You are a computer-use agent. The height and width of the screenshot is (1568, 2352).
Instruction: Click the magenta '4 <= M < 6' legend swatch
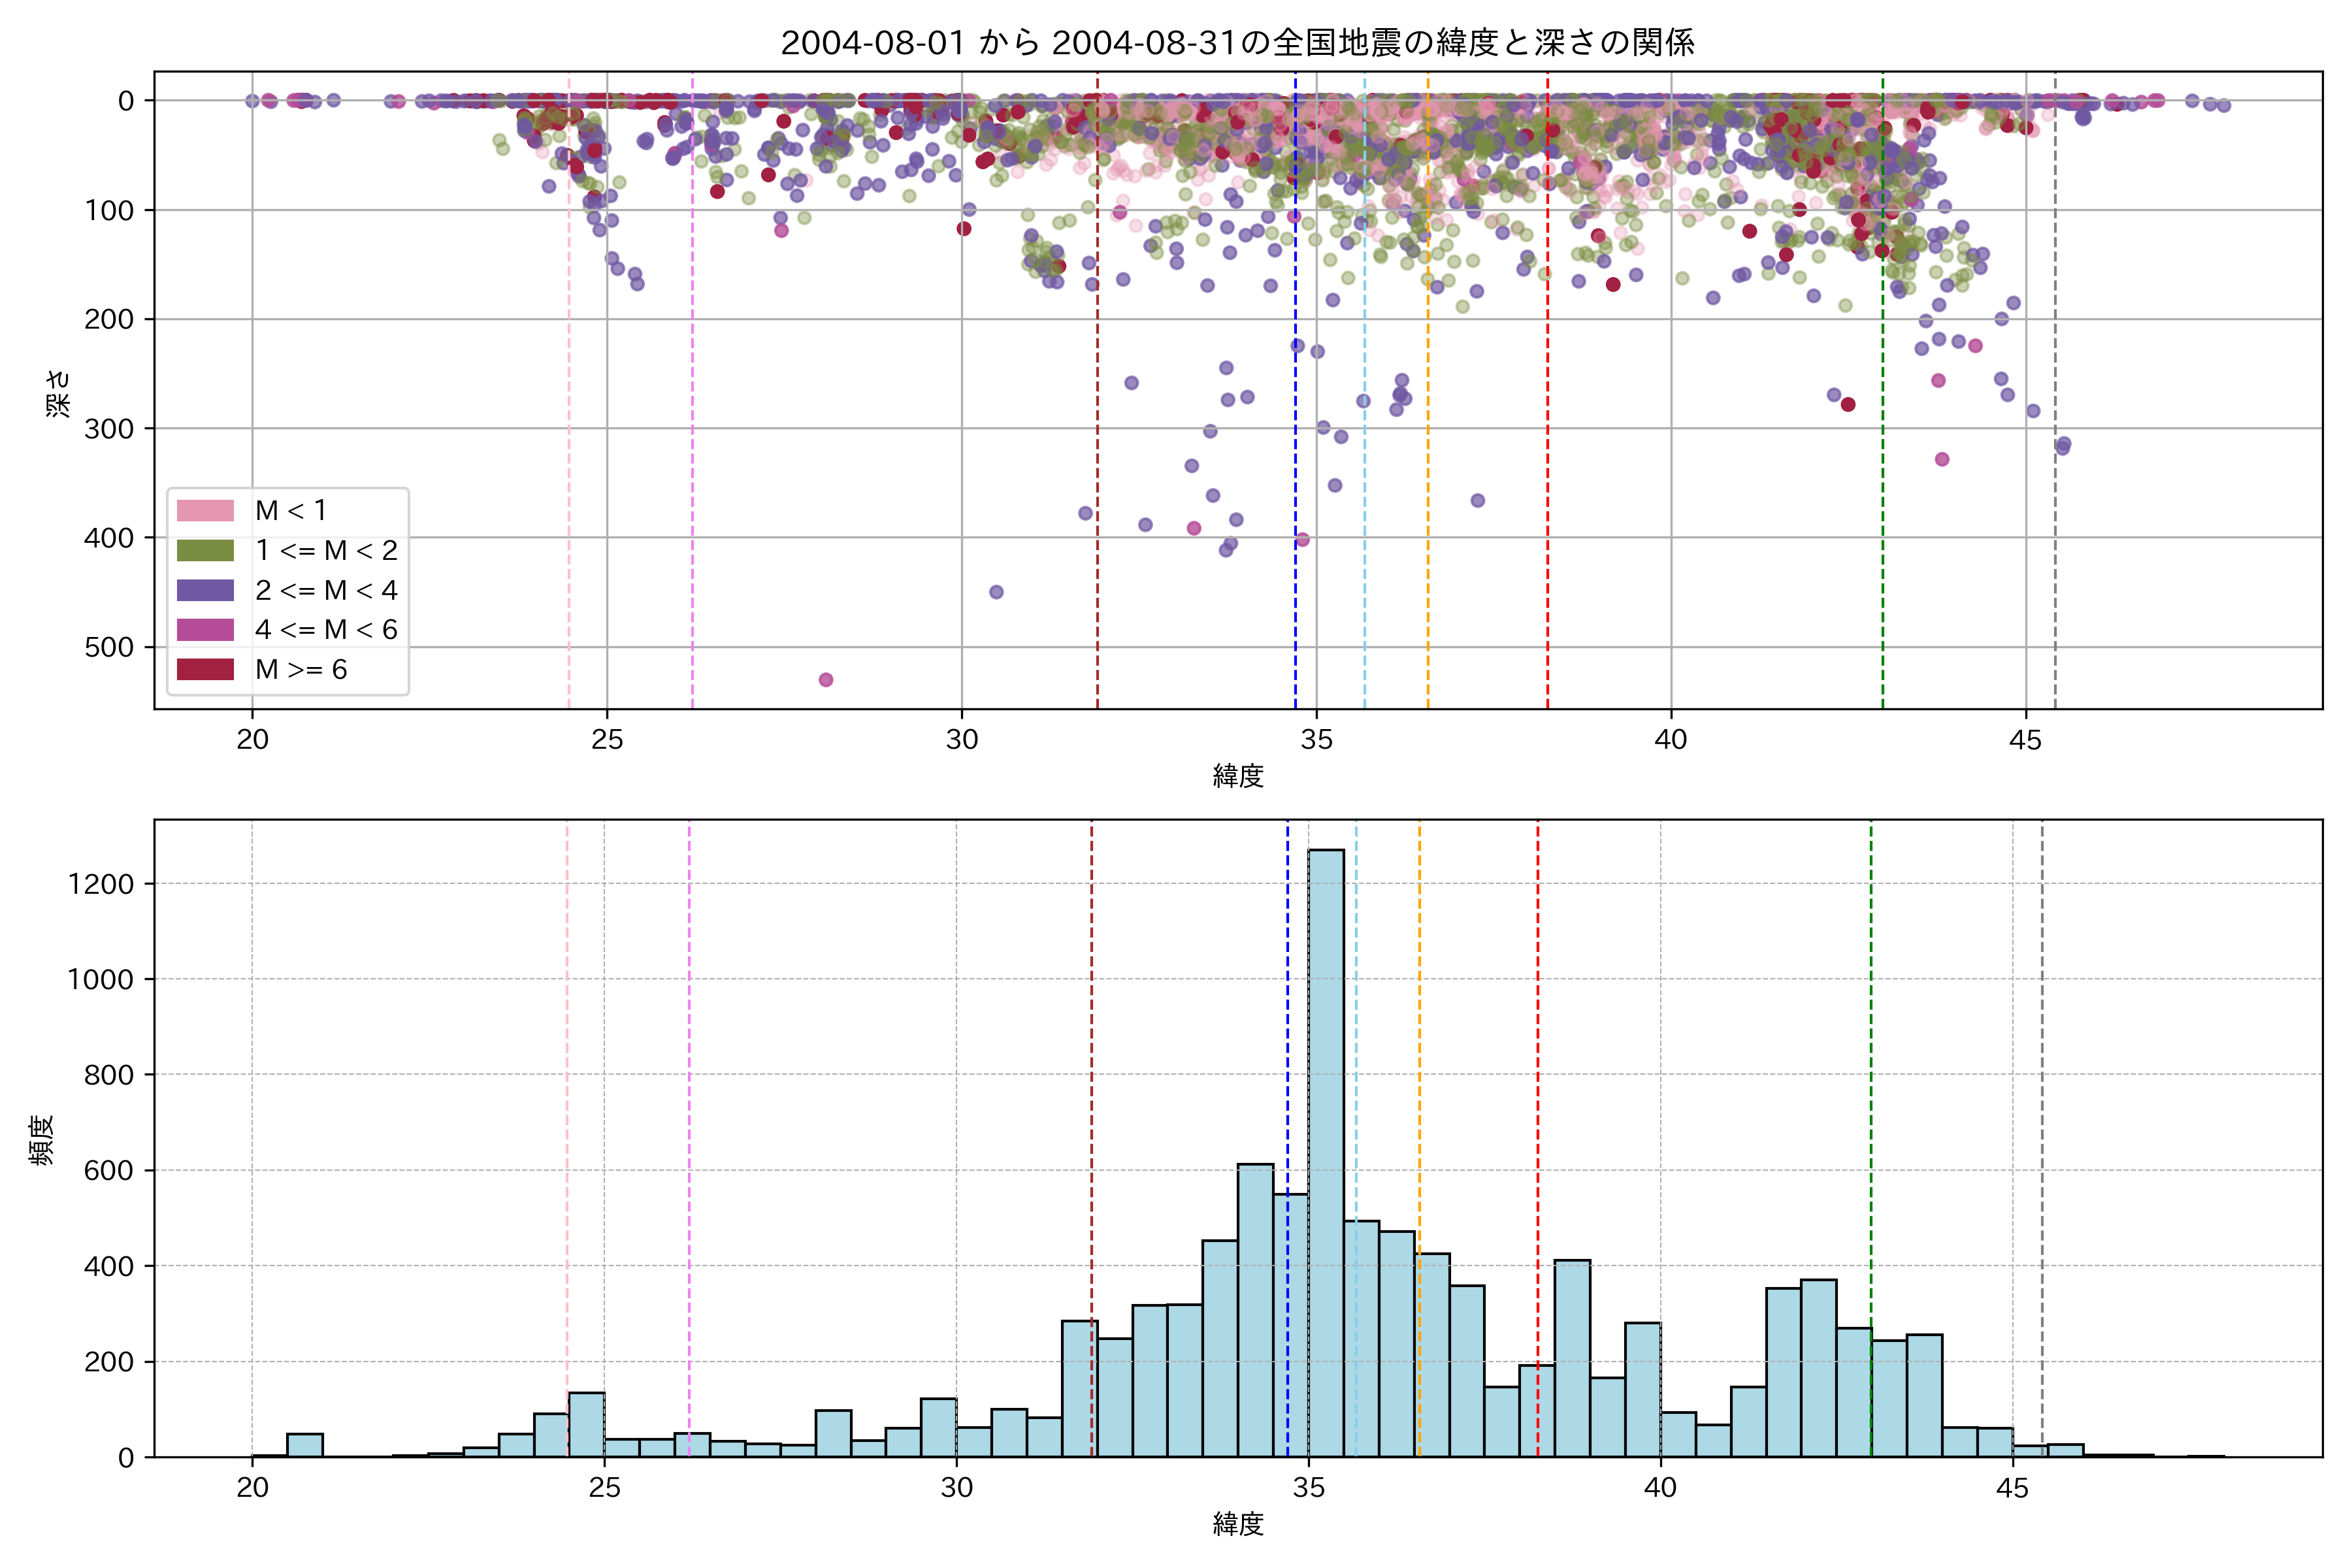tap(205, 630)
